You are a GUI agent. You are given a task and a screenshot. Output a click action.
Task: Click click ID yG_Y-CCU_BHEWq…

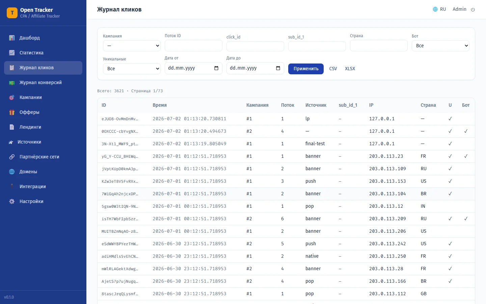click(120, 156)
